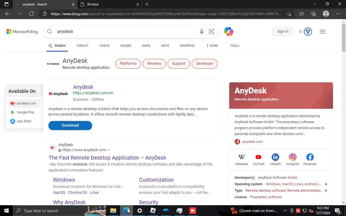The width and height of the screenshot is (346, 216).
Task: Open Microsoft Rewards trophy icon
Action: click(308, 32)
